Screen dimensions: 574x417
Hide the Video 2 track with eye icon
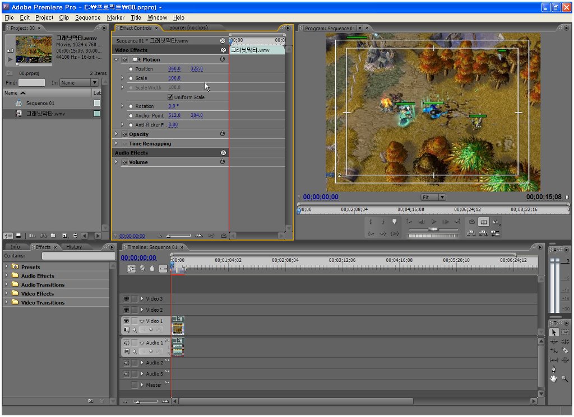[x=126, y=310]
